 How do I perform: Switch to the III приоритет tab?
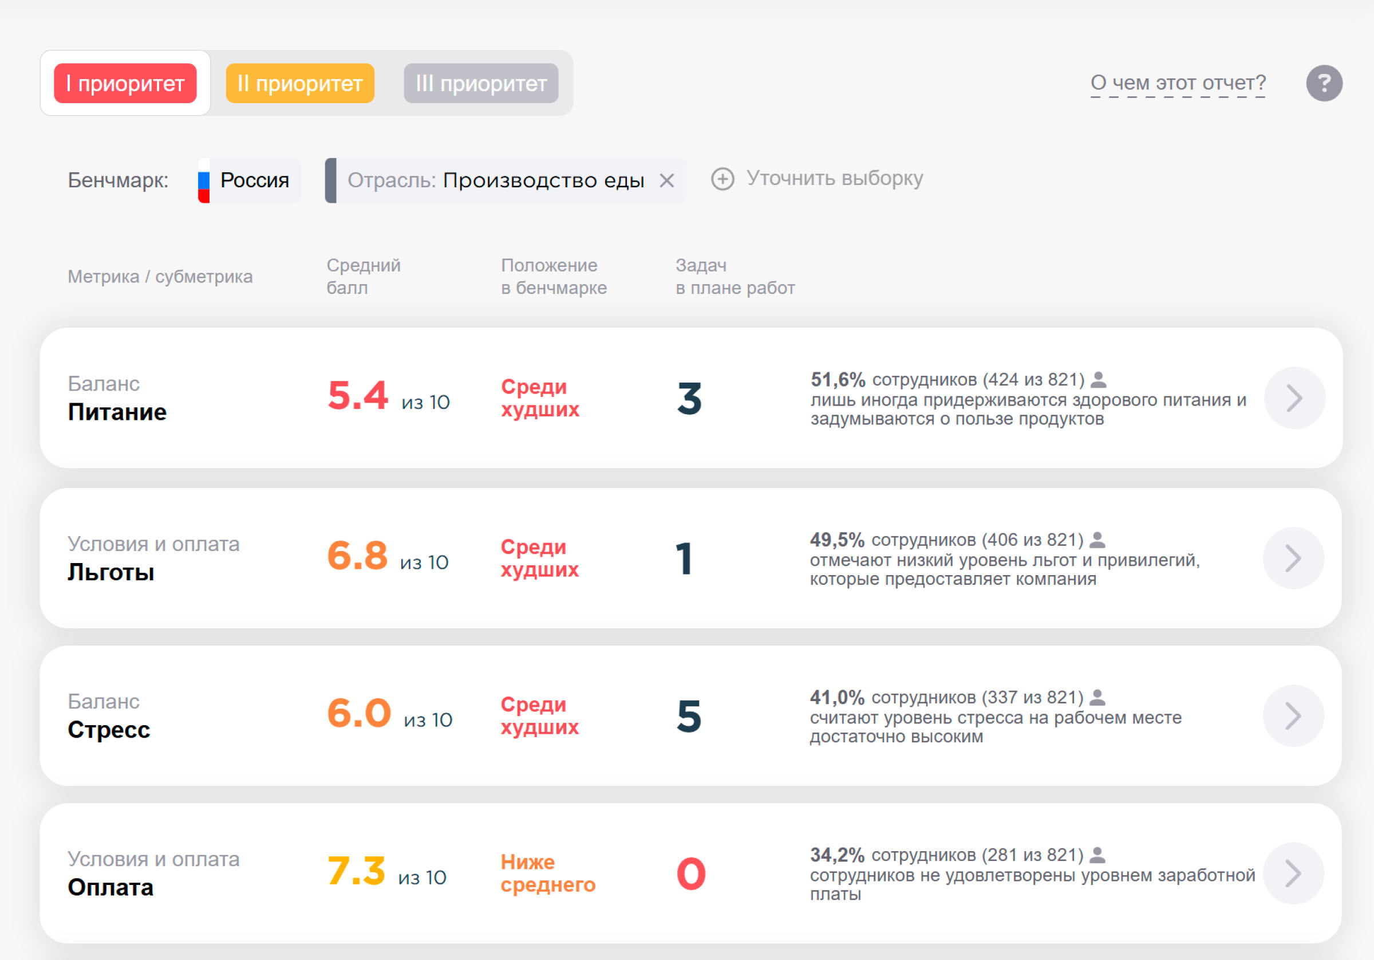[481, 83]
